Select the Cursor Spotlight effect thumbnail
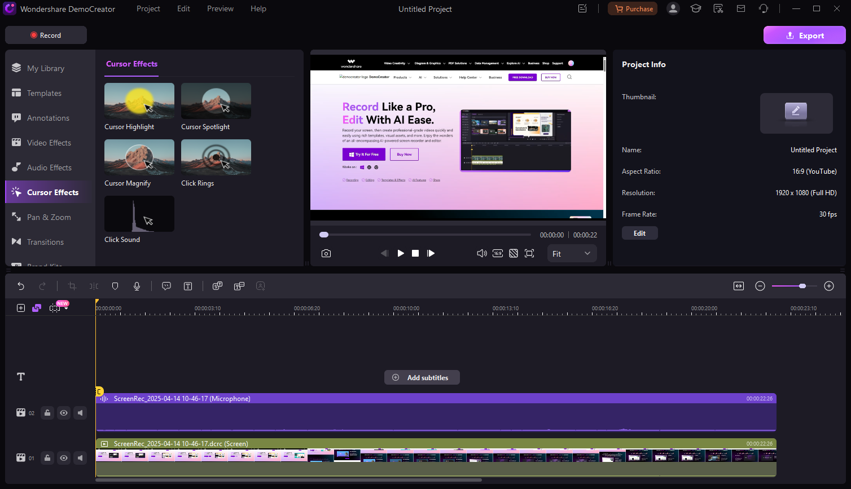The height and width of the screenshot is (489, 851). pyautogui.click(x=216, y=101)
